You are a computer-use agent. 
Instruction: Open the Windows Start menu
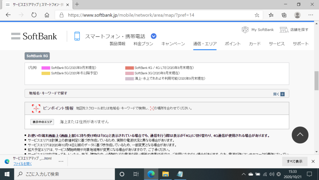[7, 174]
